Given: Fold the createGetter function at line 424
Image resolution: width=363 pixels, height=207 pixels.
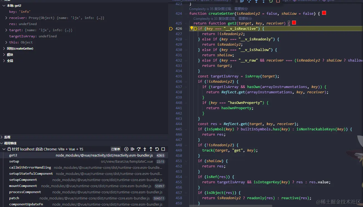Looking at the screenshot, I should click(x=186, y=13).
